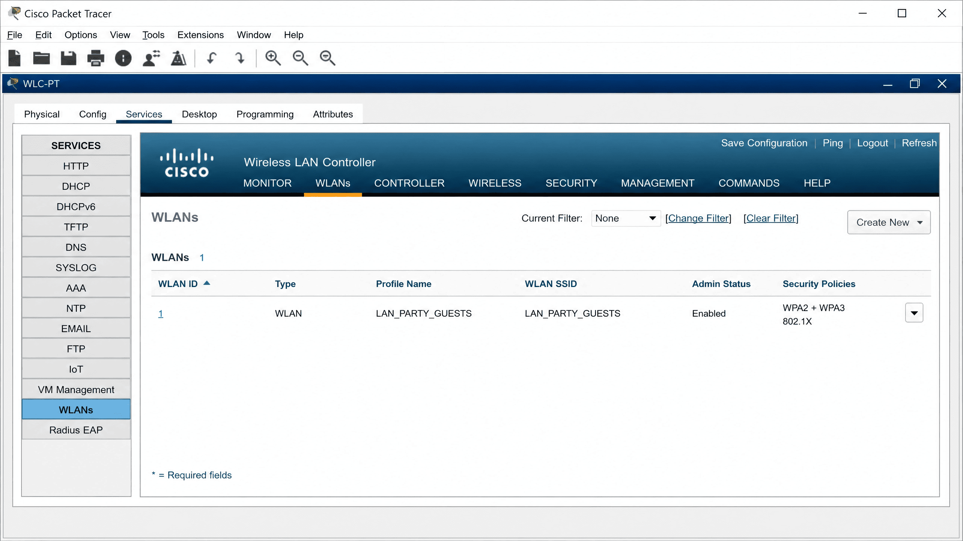Open the SECURITY navigation tab

click(571, 183)
